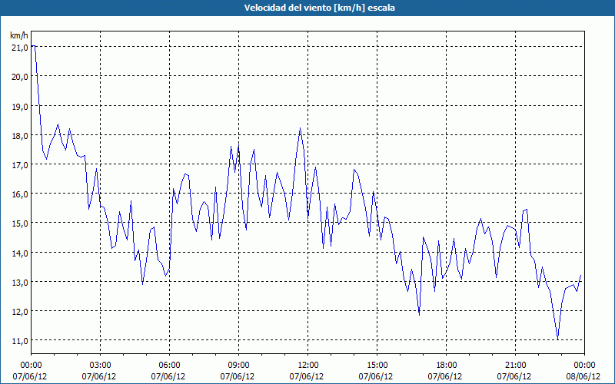Click the "18,0" vertical axis value
Image resolution: width=615 pixels, height=384 pixels.
20,136
